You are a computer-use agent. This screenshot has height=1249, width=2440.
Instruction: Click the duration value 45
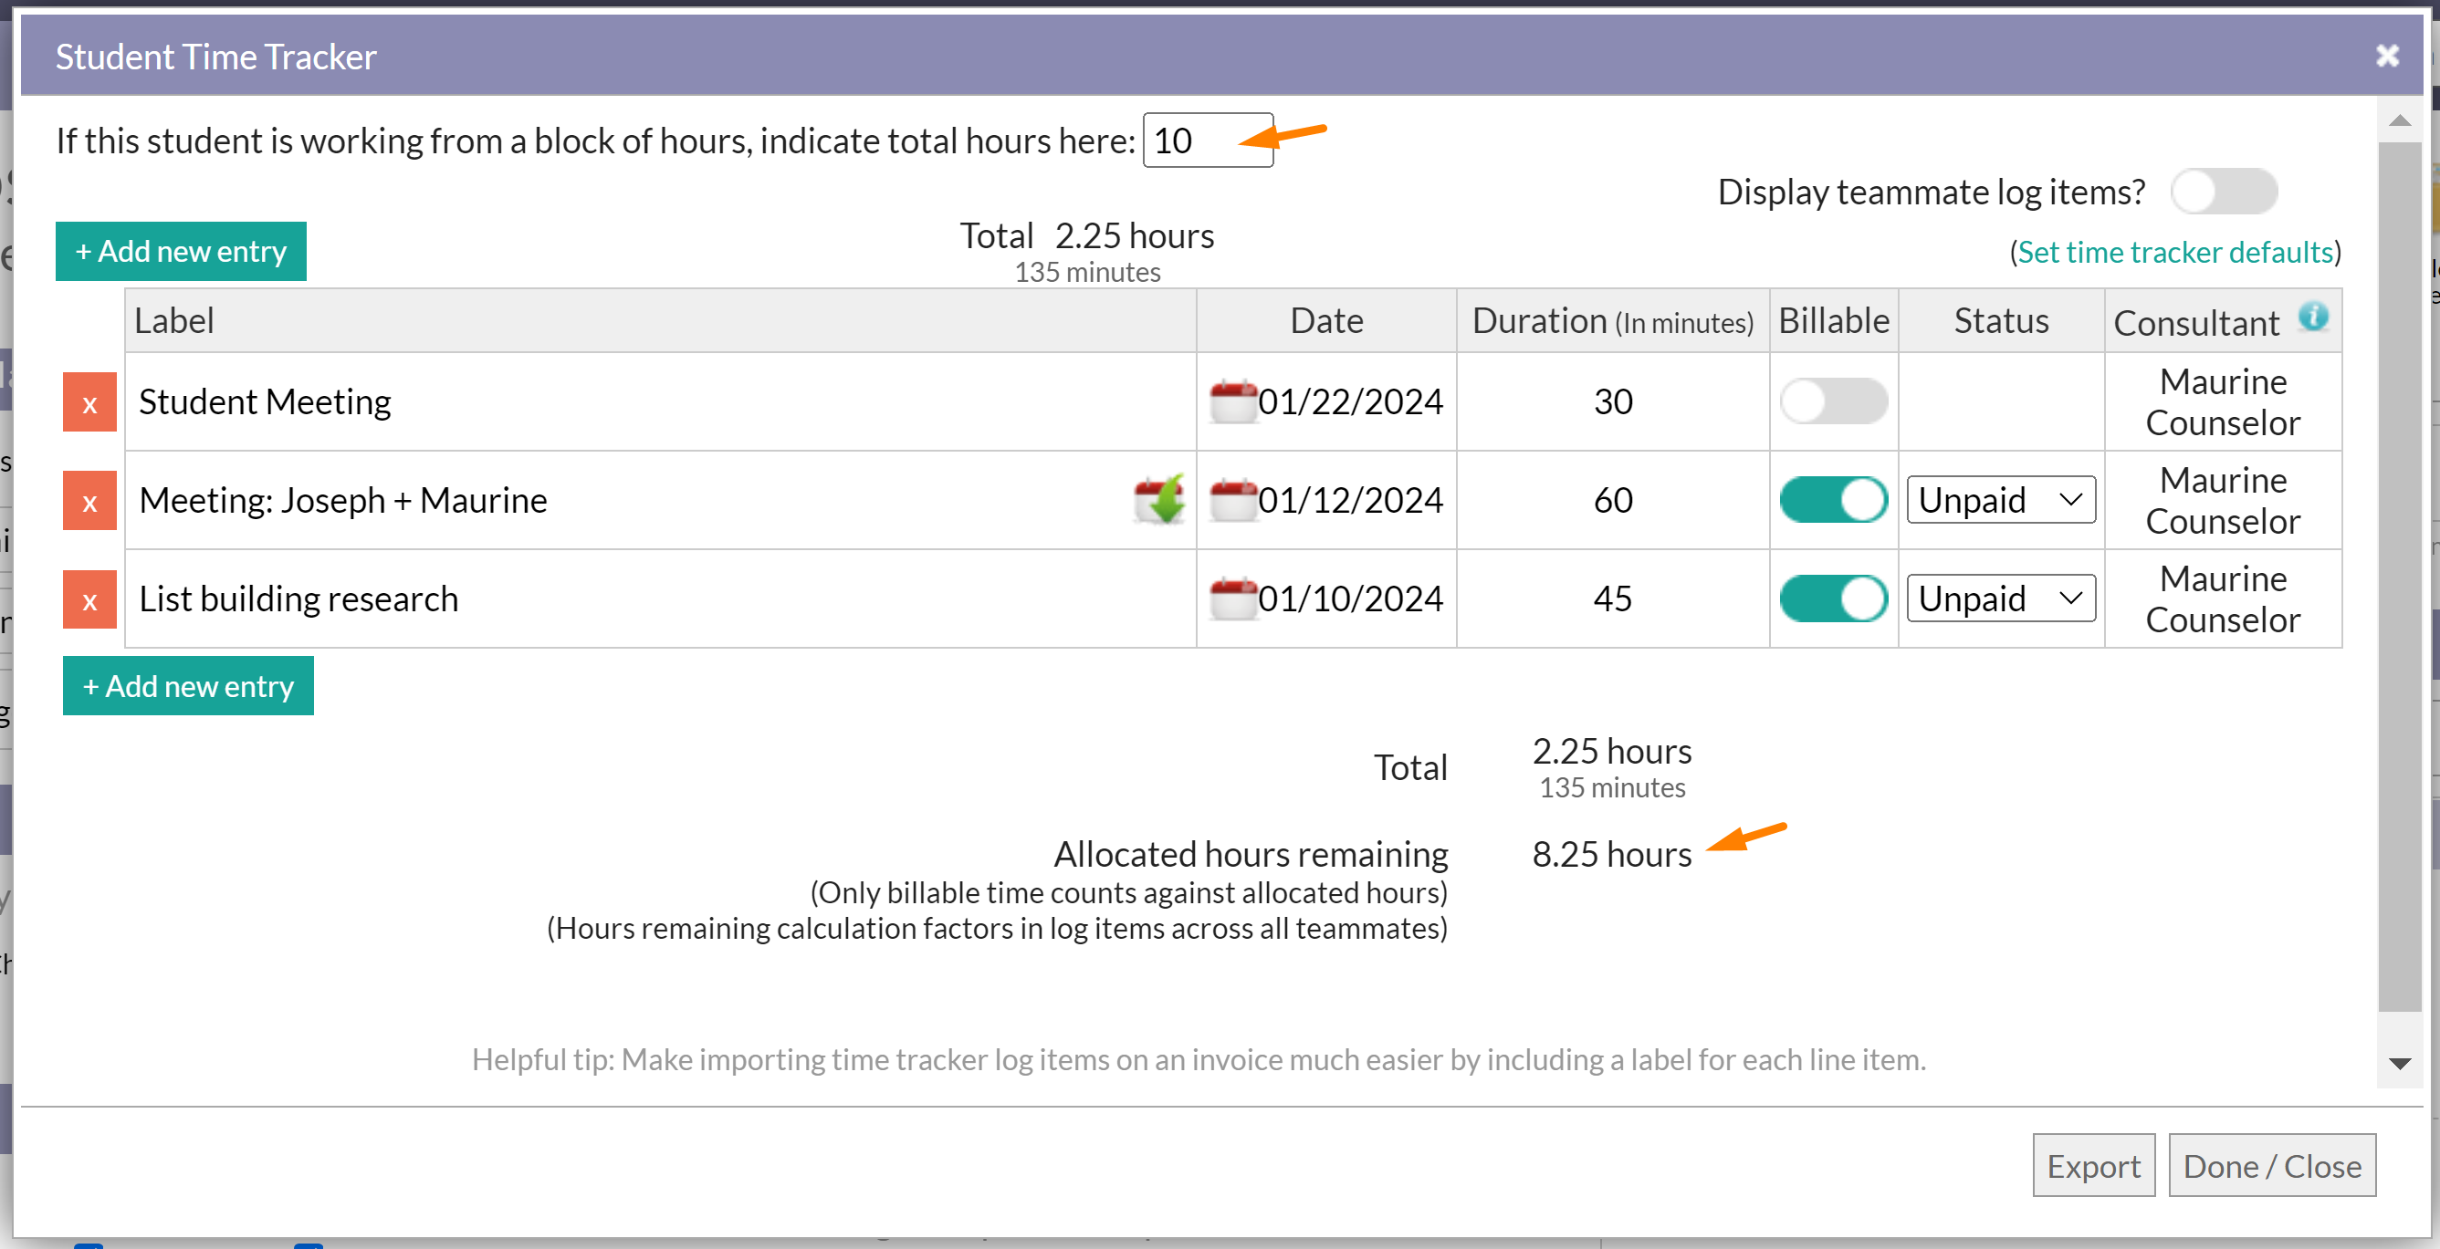point(1612,598)
